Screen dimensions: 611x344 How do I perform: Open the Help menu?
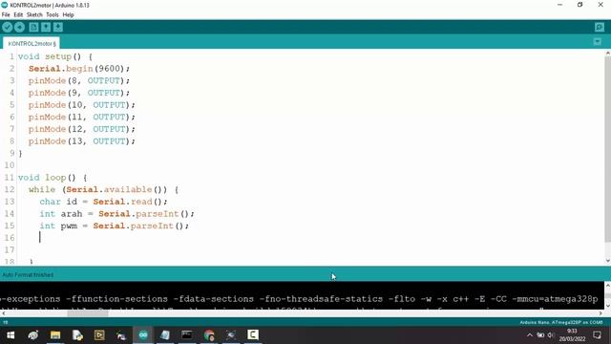pyautogui.click(x=68, y=15)
